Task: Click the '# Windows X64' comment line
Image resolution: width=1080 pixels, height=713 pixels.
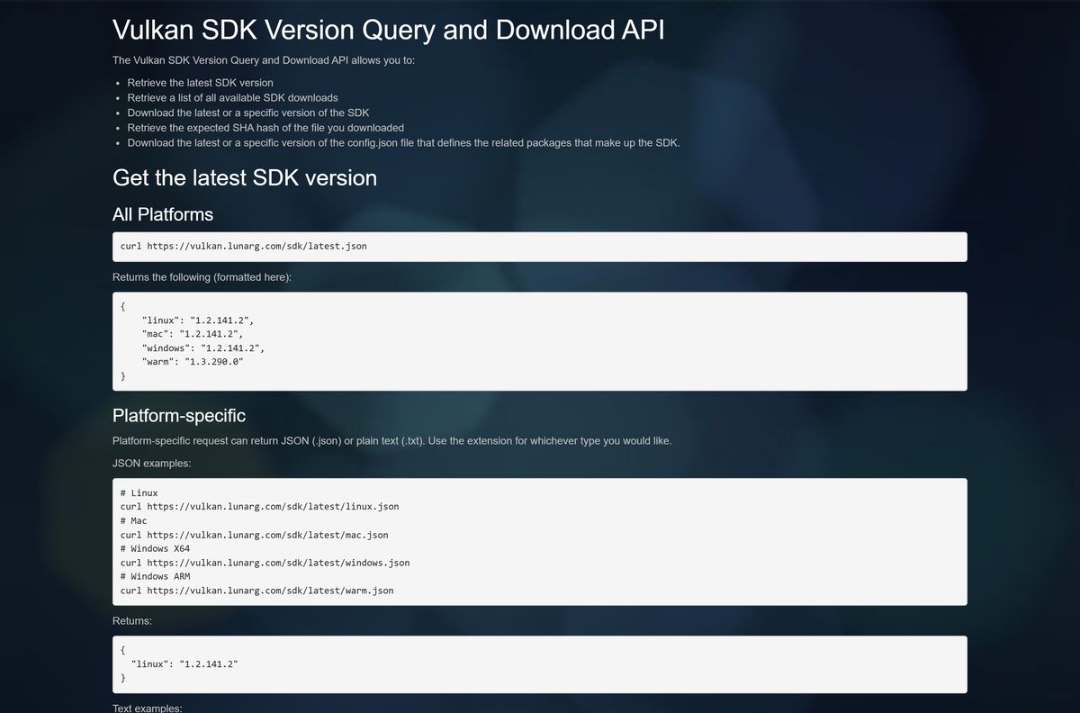Action: pos(155,549)
